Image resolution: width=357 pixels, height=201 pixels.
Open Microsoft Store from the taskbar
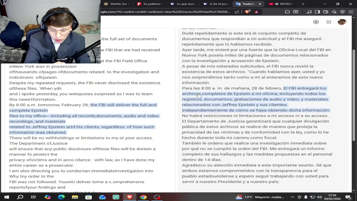tap(88, 197)
